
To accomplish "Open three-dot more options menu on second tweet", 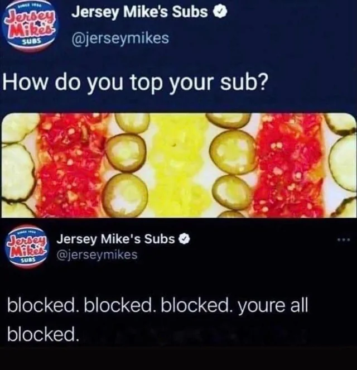I will (344, 240).
